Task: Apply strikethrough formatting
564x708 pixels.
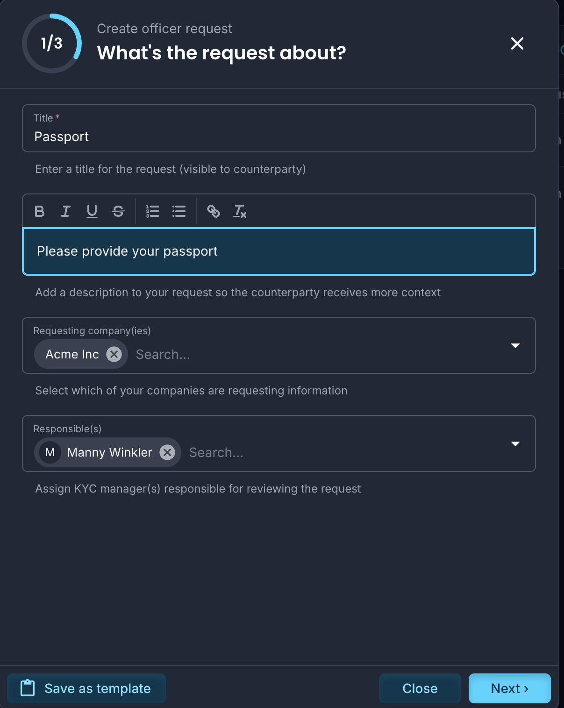Action: click(118, 211)
